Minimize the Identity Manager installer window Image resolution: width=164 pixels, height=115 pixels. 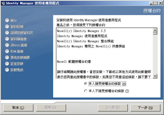(x=151, y=3)
